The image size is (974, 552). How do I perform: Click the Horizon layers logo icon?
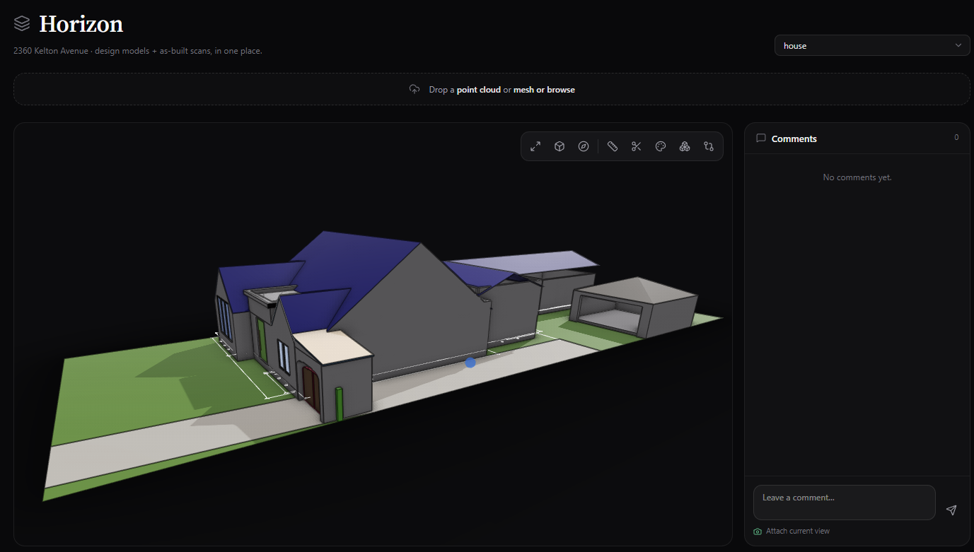22,24
